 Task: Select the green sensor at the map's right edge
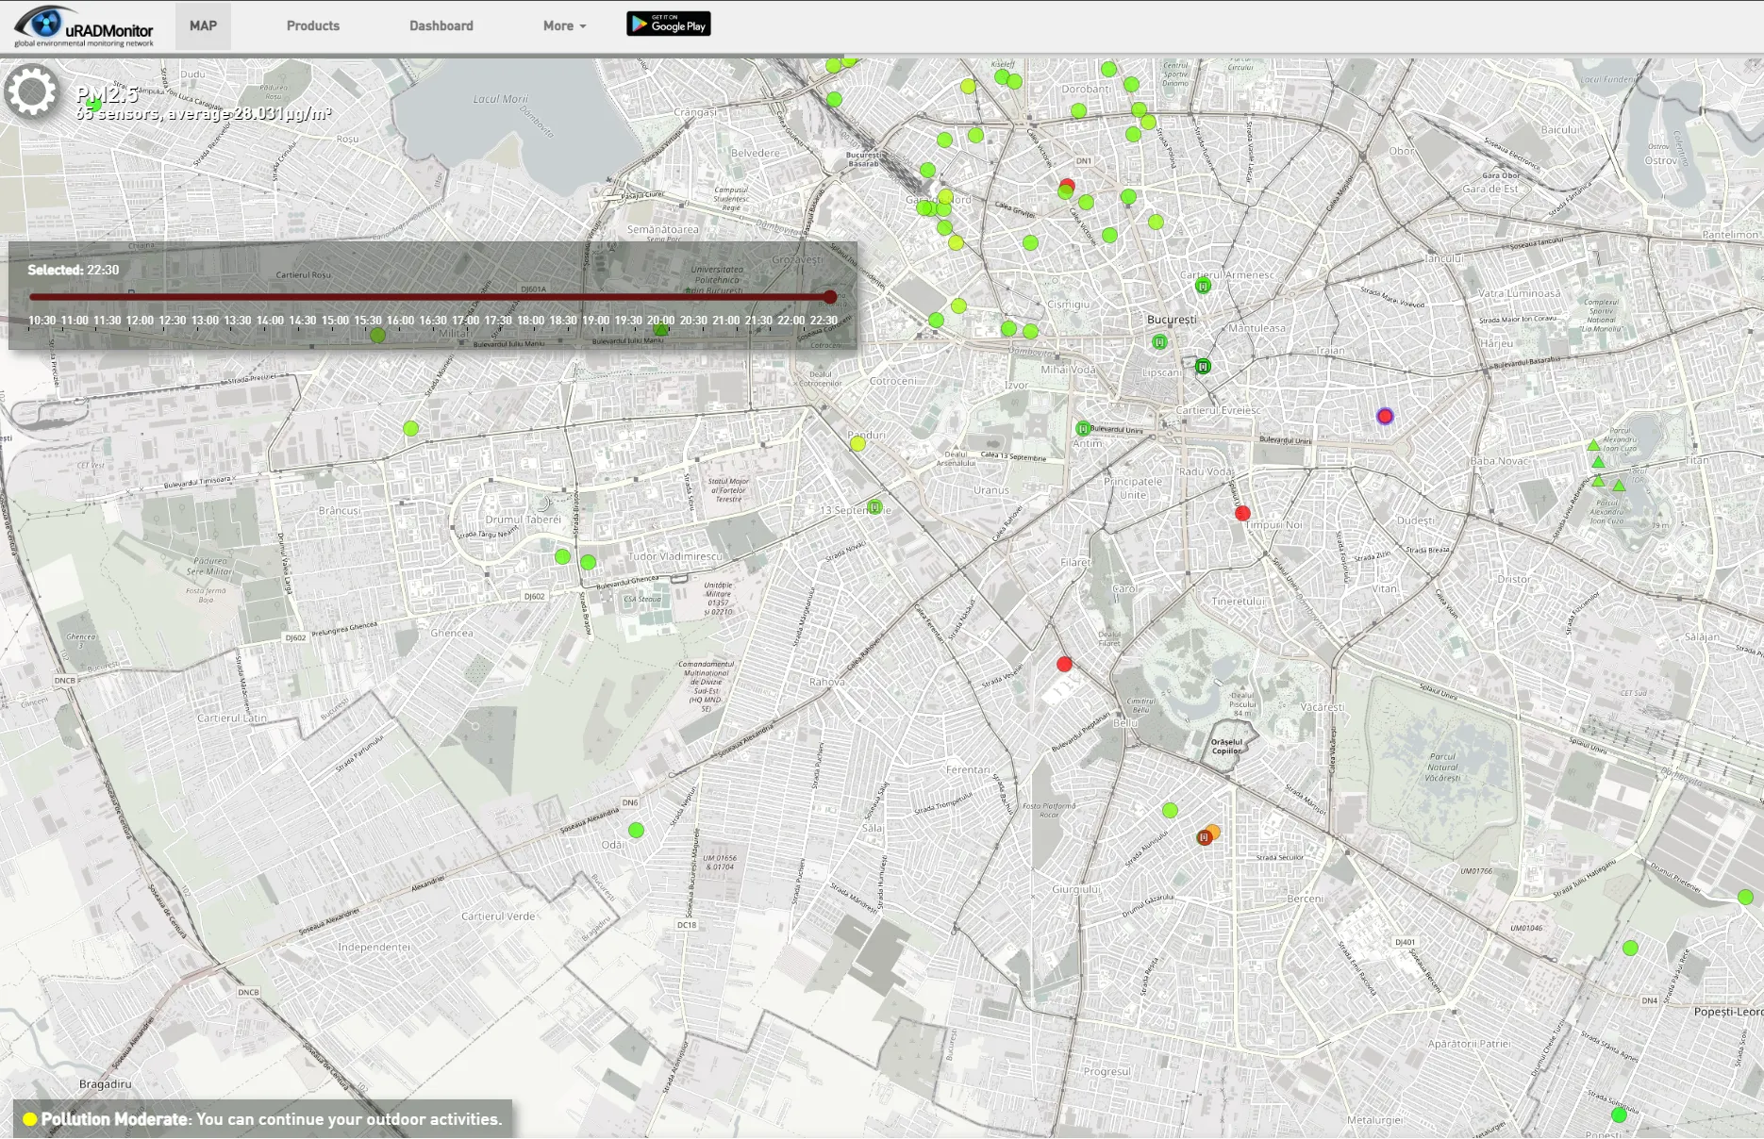pos(1745,897)
